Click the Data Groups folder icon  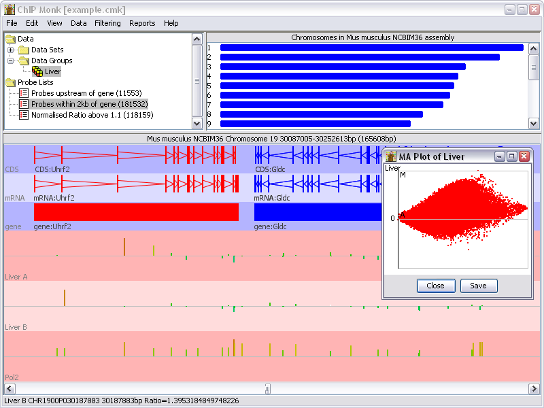[x=24, y=61]
